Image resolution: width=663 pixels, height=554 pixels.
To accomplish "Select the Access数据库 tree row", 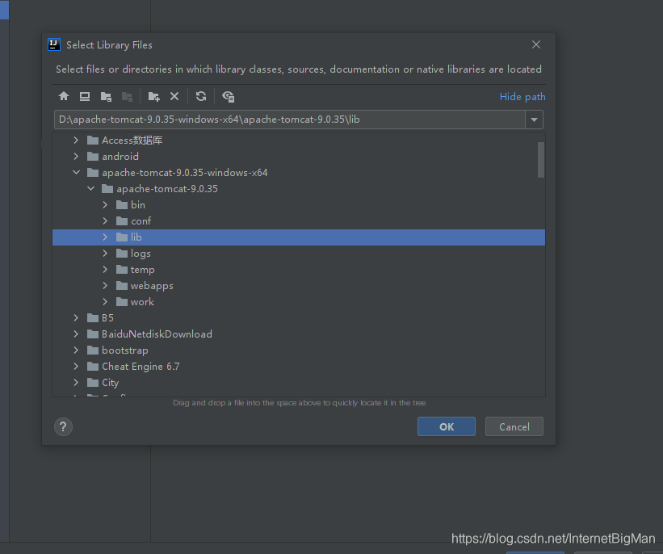I will pos(299,140).
